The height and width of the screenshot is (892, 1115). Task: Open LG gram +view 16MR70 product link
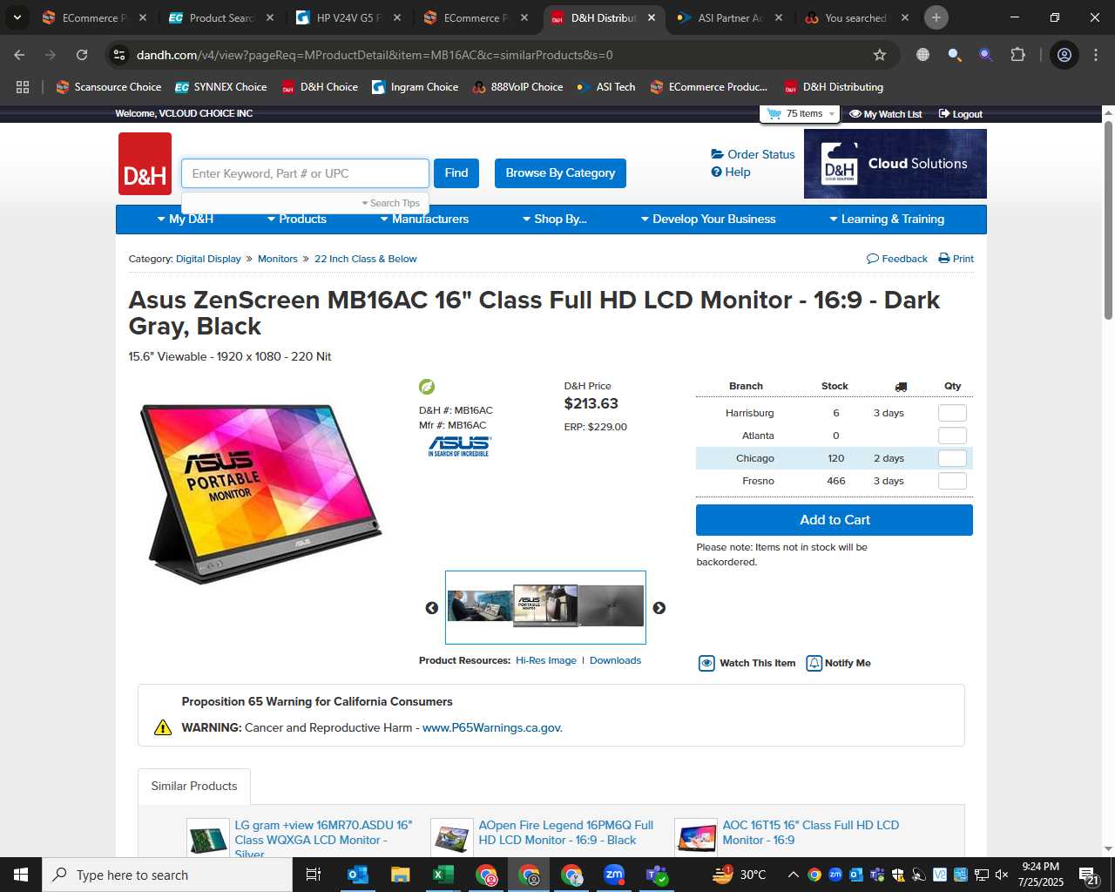pyautogui.click(x=323, y=840)
